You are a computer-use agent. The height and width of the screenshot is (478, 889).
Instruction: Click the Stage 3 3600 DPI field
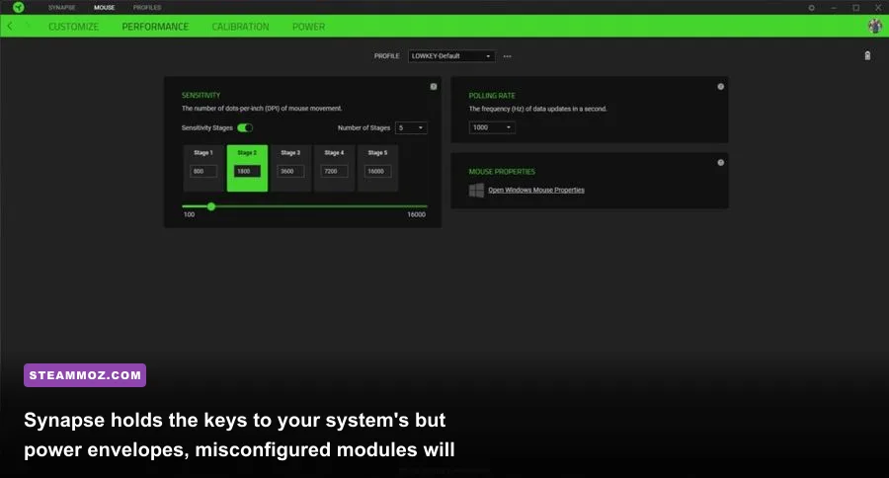click(x=290, y=171)
